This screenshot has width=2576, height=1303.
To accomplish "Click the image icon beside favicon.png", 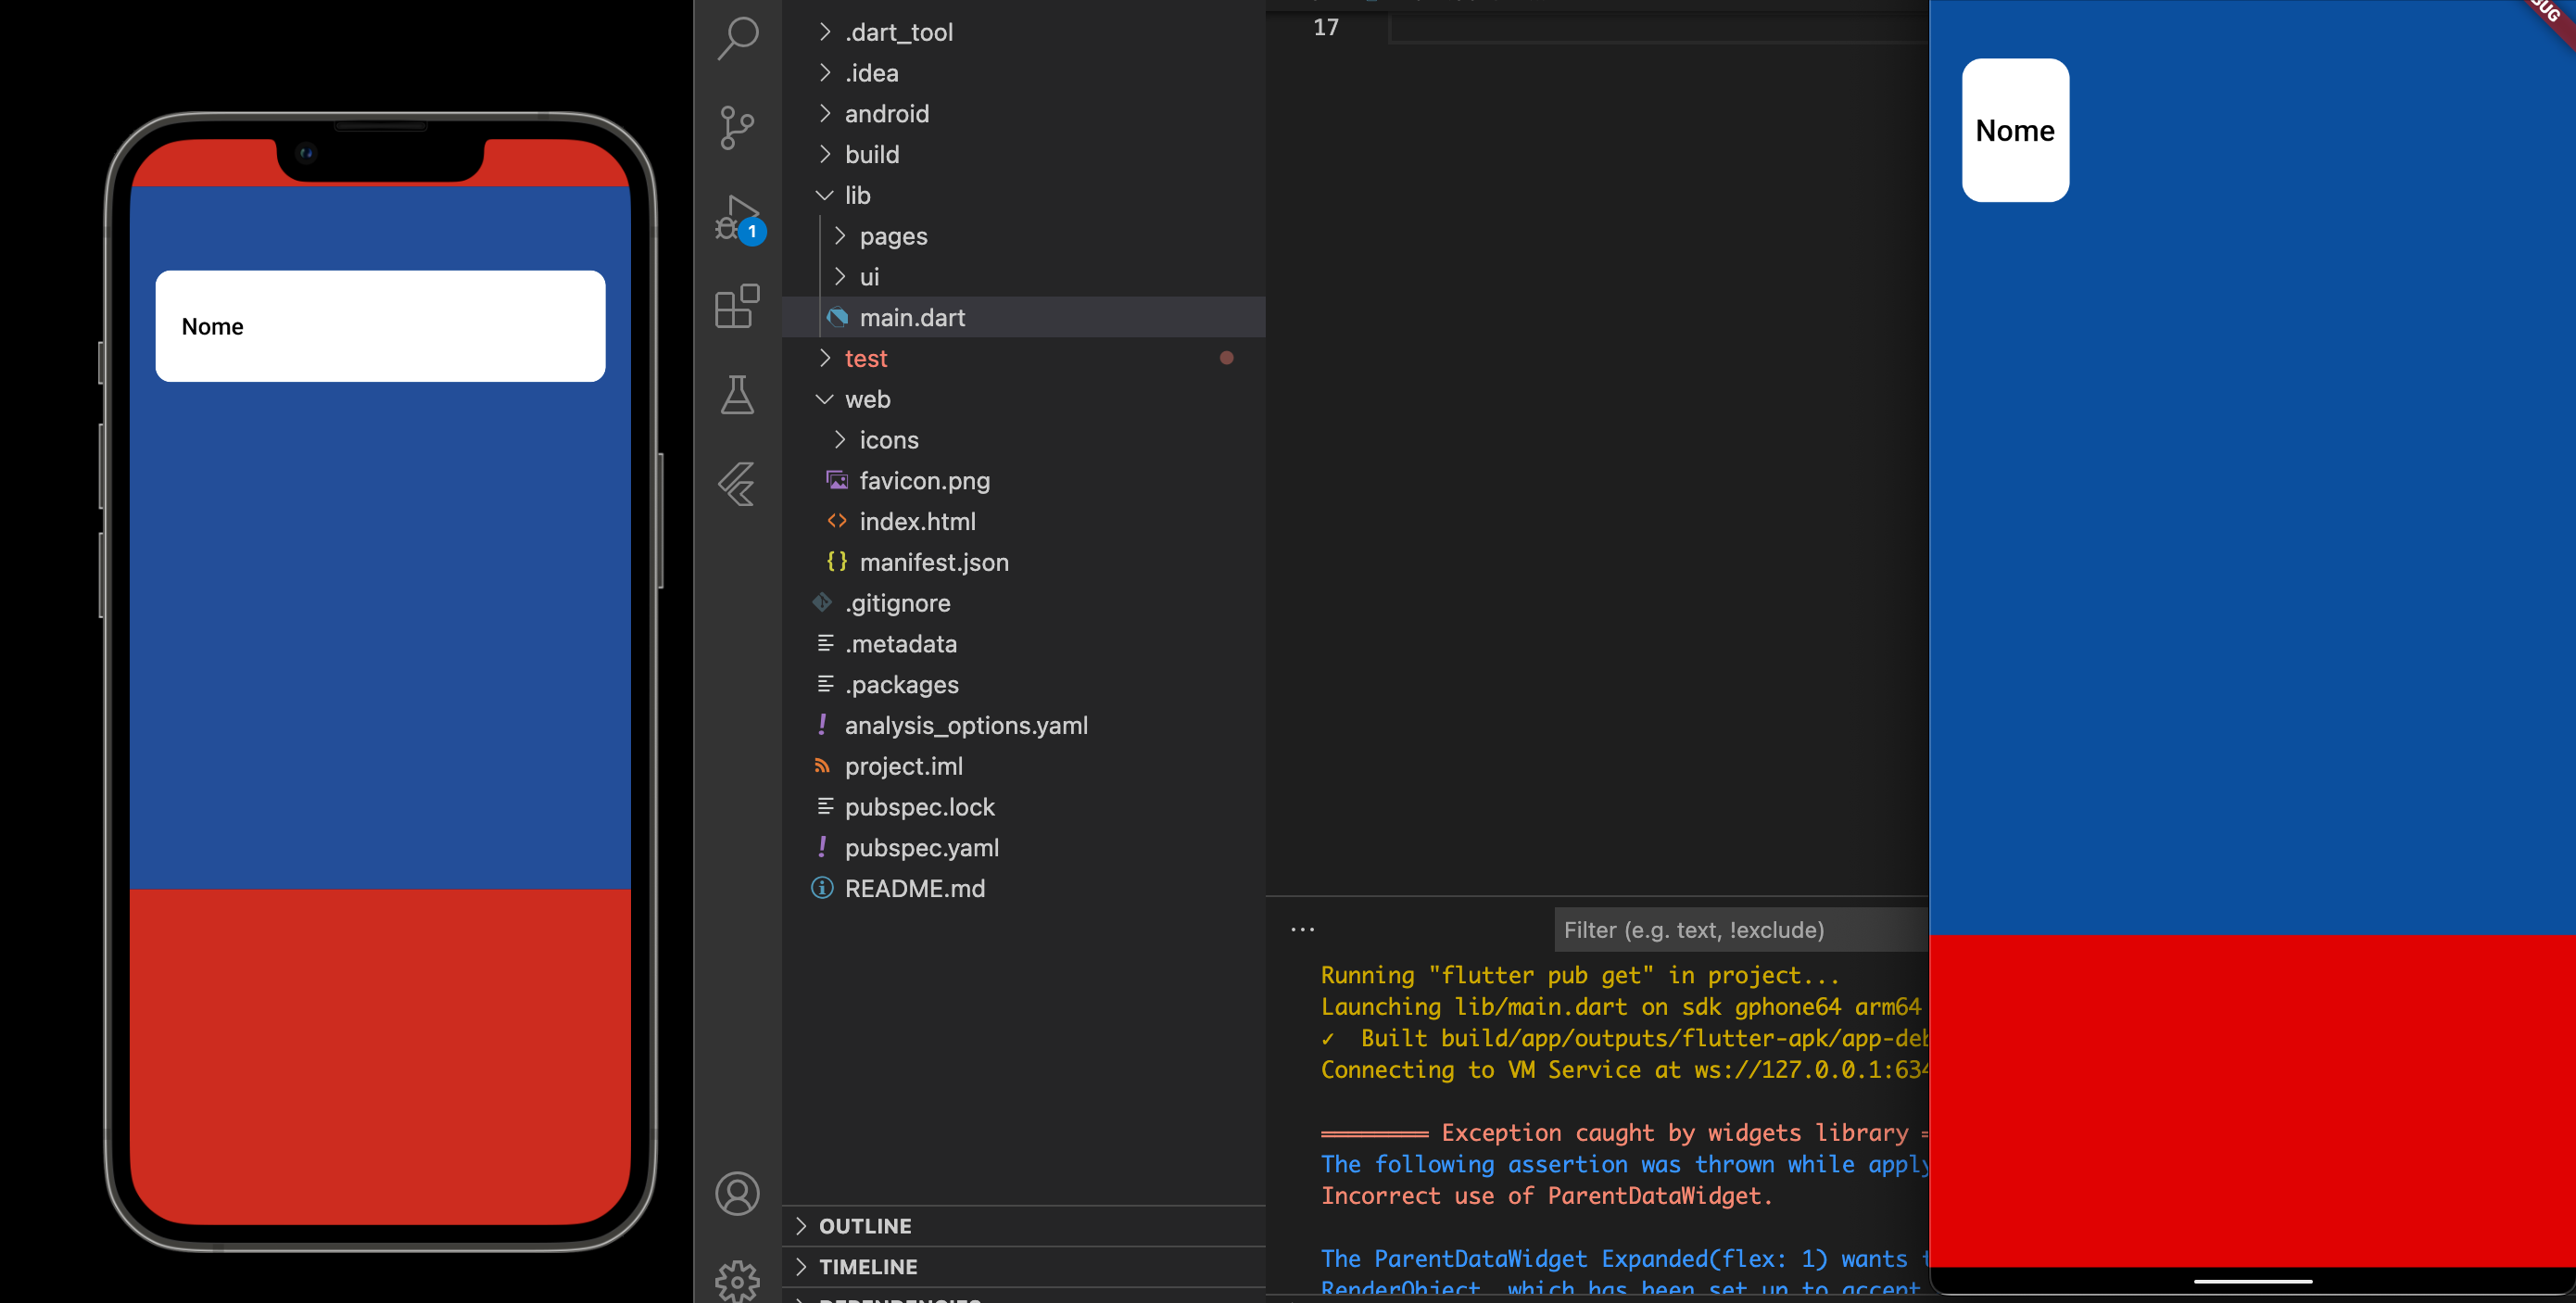I will (837, 480).
